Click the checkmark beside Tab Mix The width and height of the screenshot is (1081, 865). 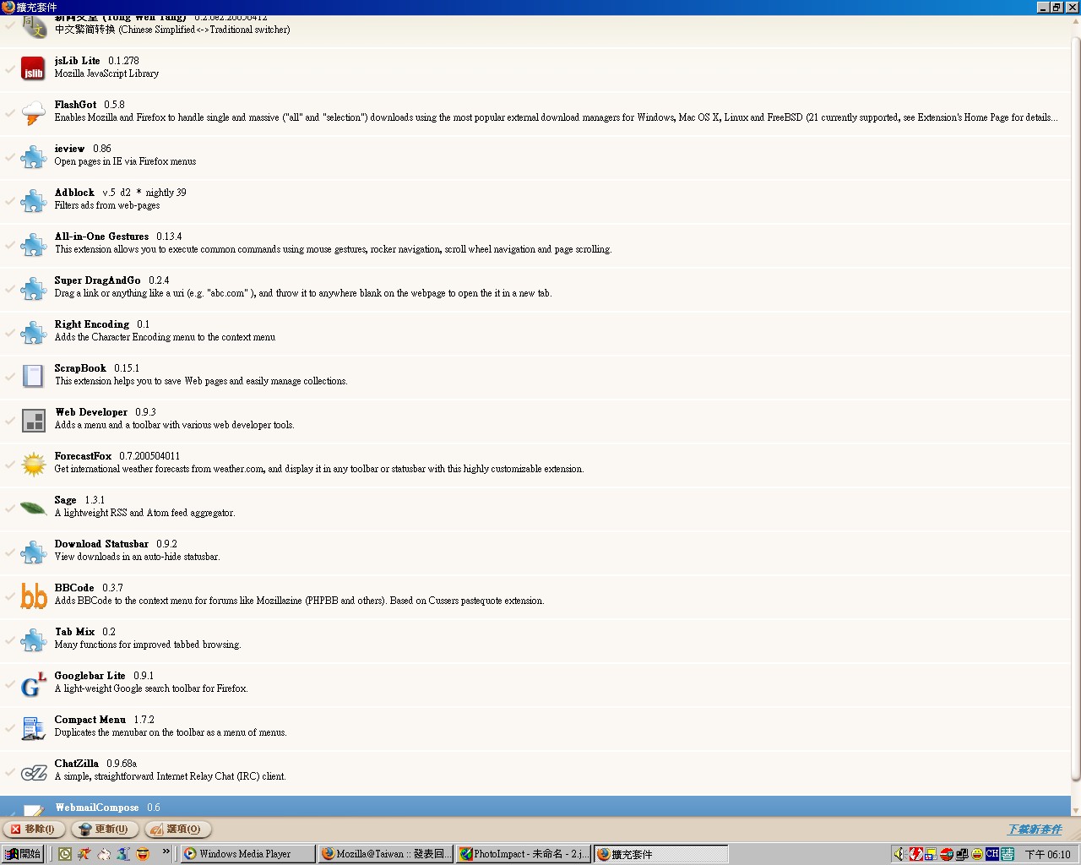[10, 639]
